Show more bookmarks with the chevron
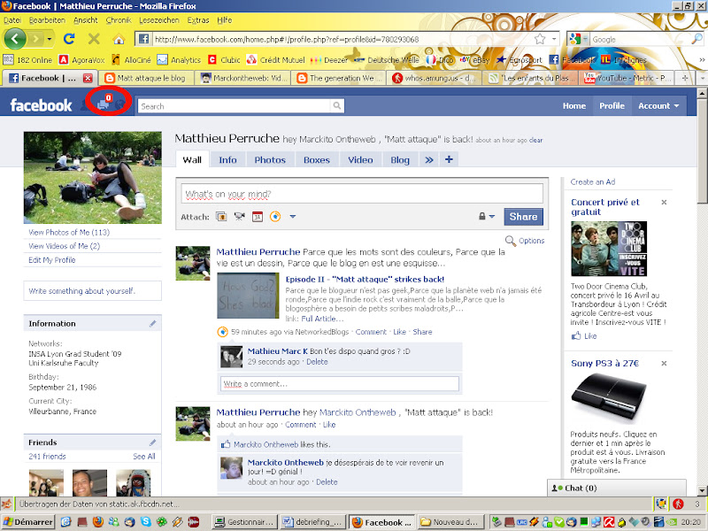708x531 pixels. pos(702,59)
